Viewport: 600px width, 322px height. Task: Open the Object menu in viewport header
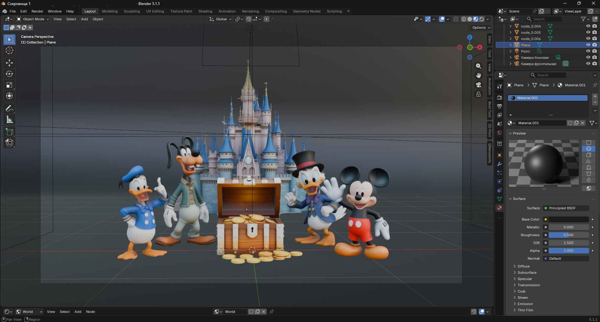pos(98,19)
